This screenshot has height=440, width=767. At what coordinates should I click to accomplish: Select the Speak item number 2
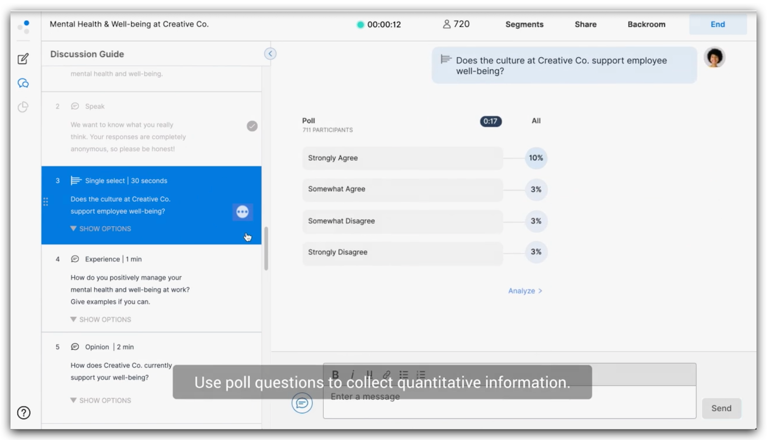(151, 128)
